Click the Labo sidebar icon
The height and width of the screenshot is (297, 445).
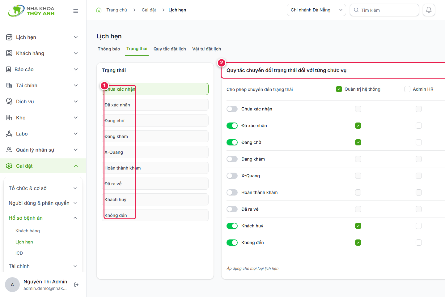(x=9, y=134)
